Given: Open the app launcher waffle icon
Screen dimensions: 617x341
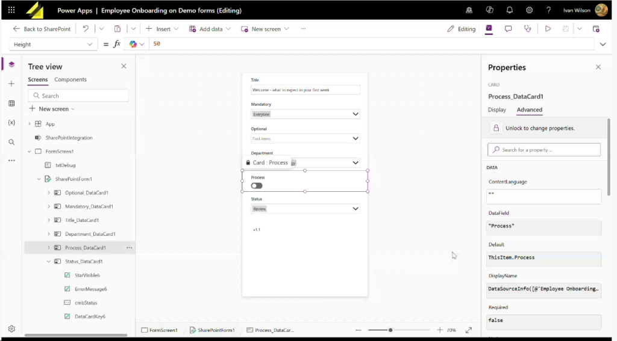Looking at the screenshot, I should pos(11,10).
